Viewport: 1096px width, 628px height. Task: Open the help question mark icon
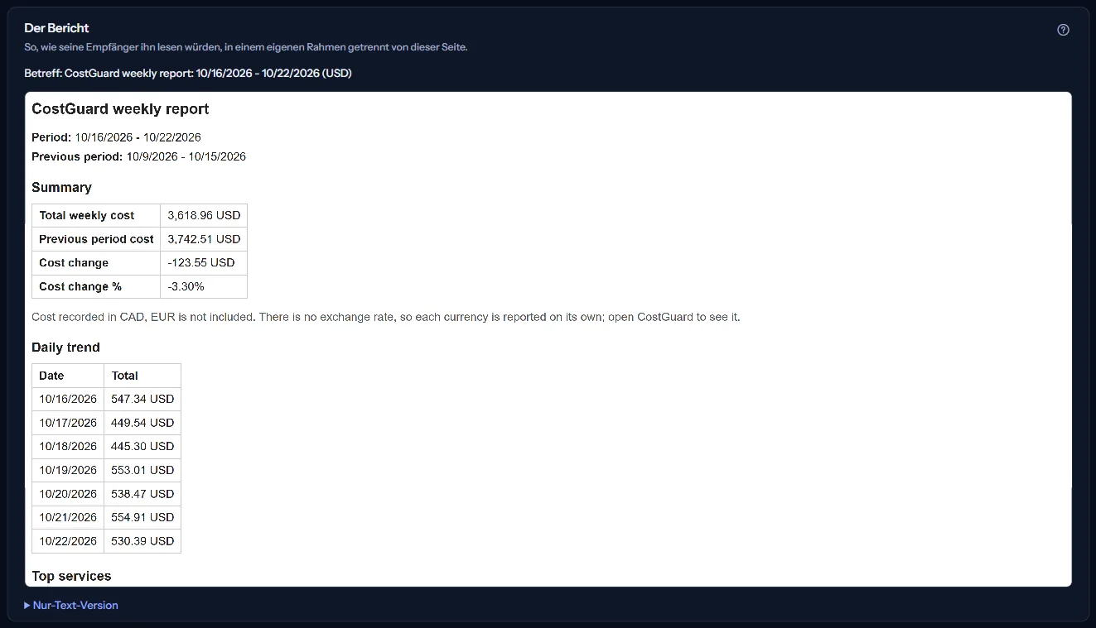click(1064, 30)
